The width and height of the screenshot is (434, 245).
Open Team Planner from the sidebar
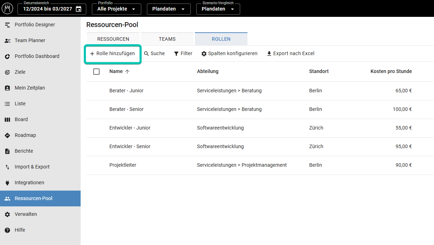40,41
